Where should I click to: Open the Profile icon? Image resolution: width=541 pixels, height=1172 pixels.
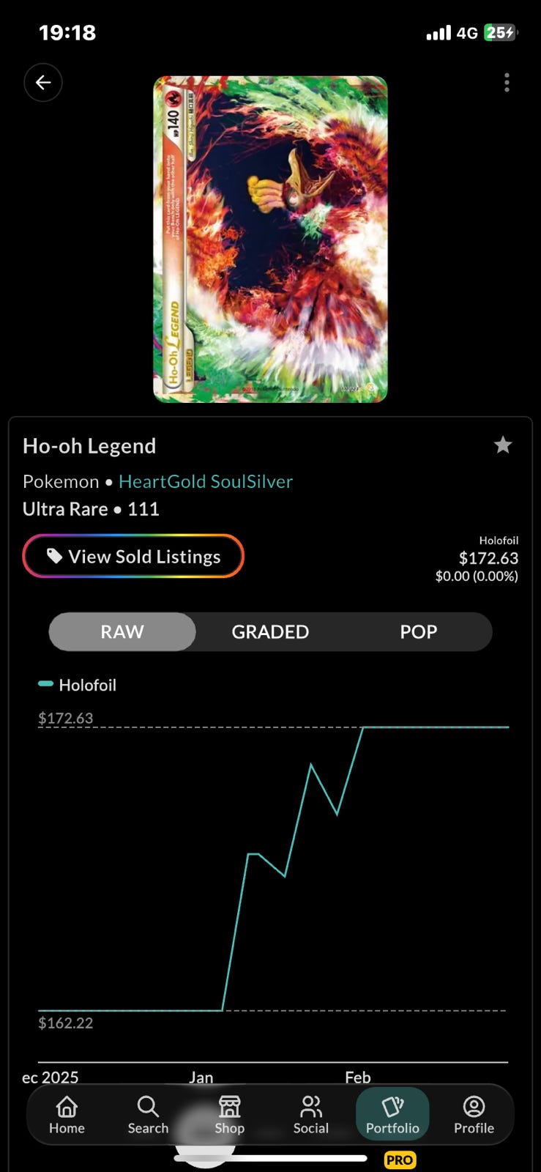(x=474, y=1105)
